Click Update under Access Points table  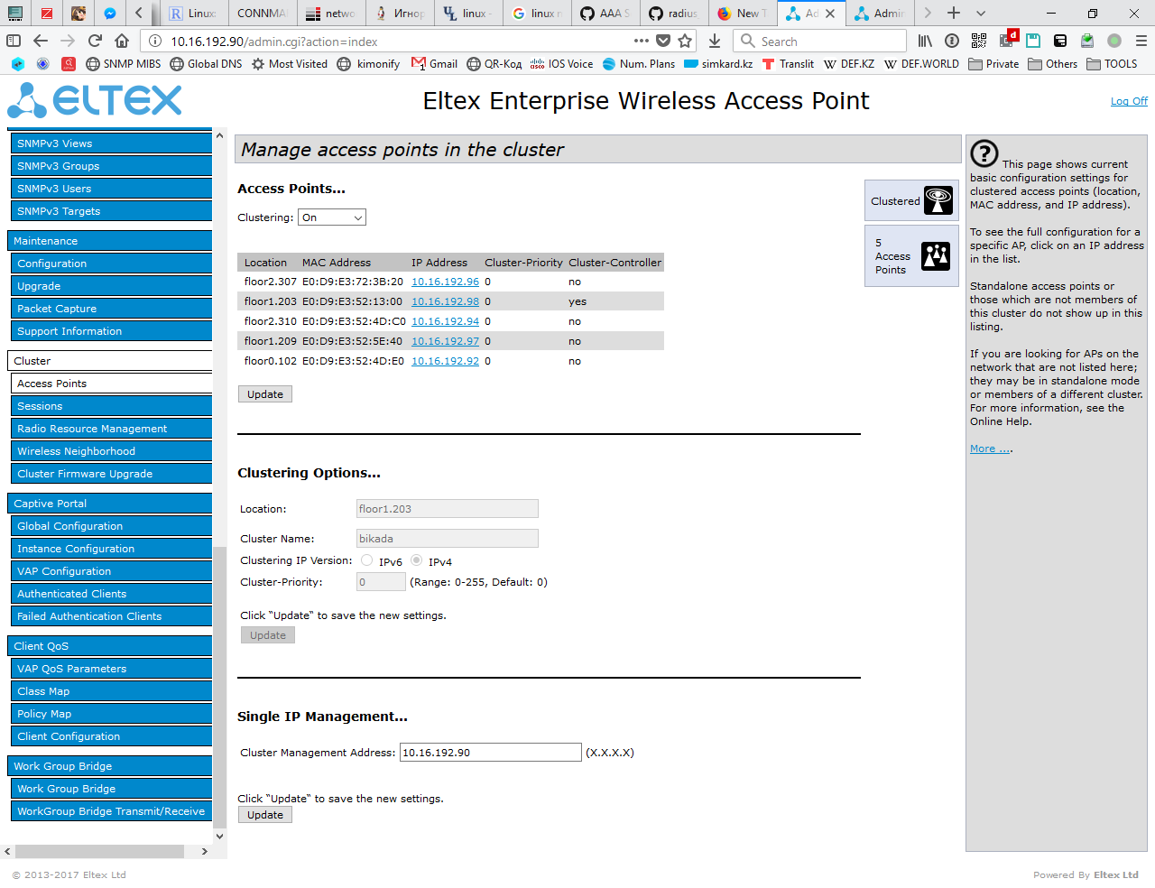coord(265,394)
